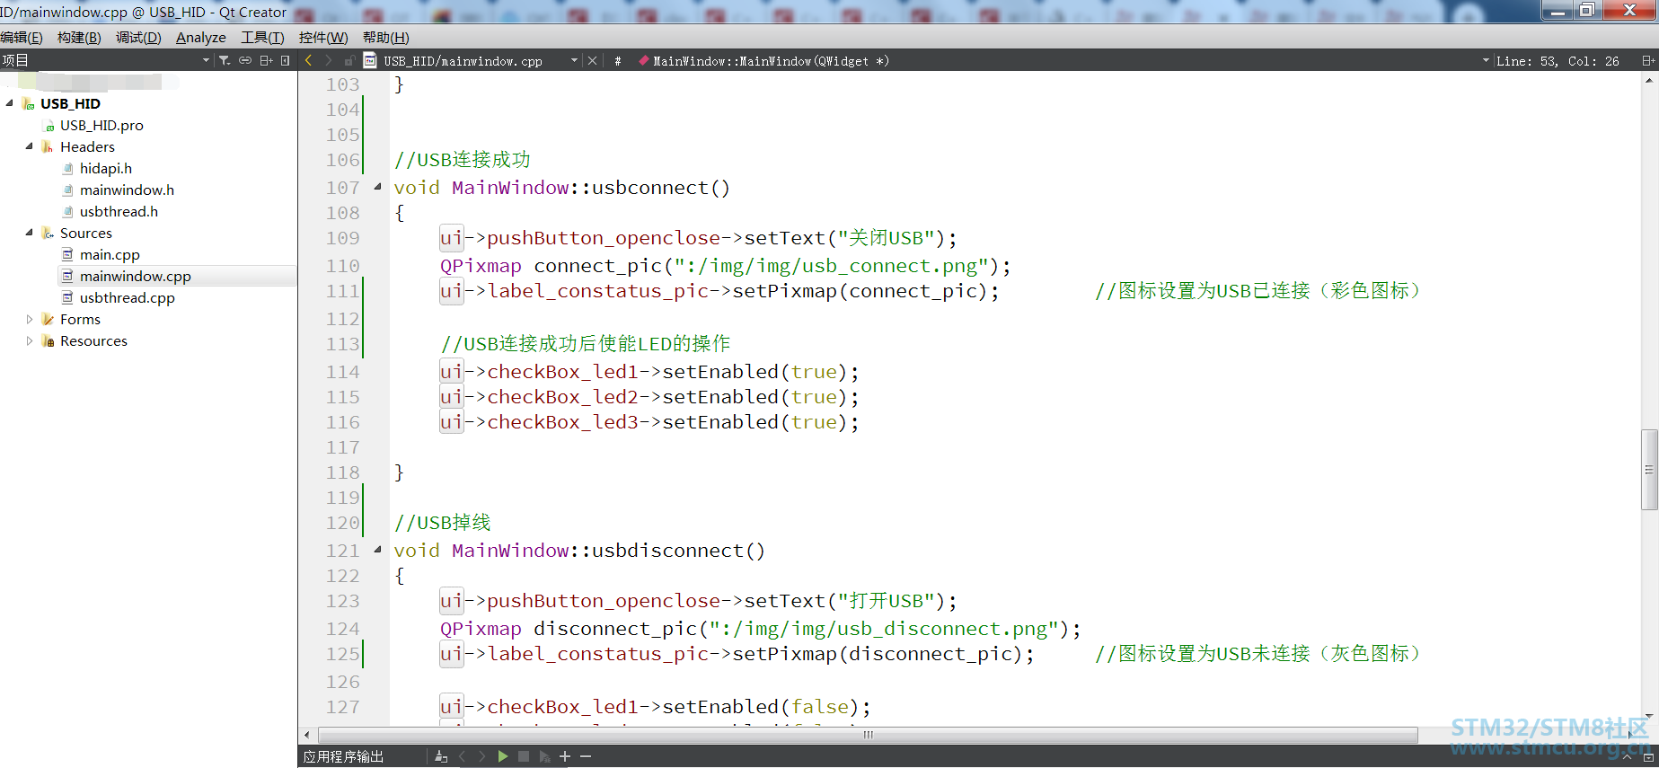
Task: Open the open-documents dropdown next to mainwindow.cpp
Action: pyautogui.click(x=574, y=60)
